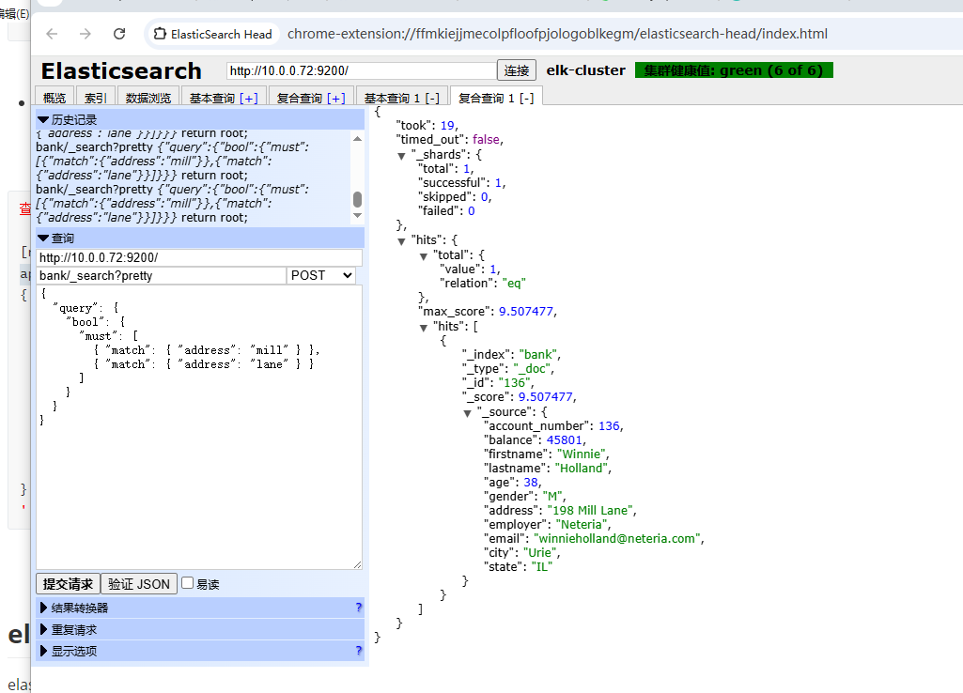Image resolution: width=963 pixels, height=693 pixels.
Task: Click help icon beside 显示选项
Action: tap(358, 651)
